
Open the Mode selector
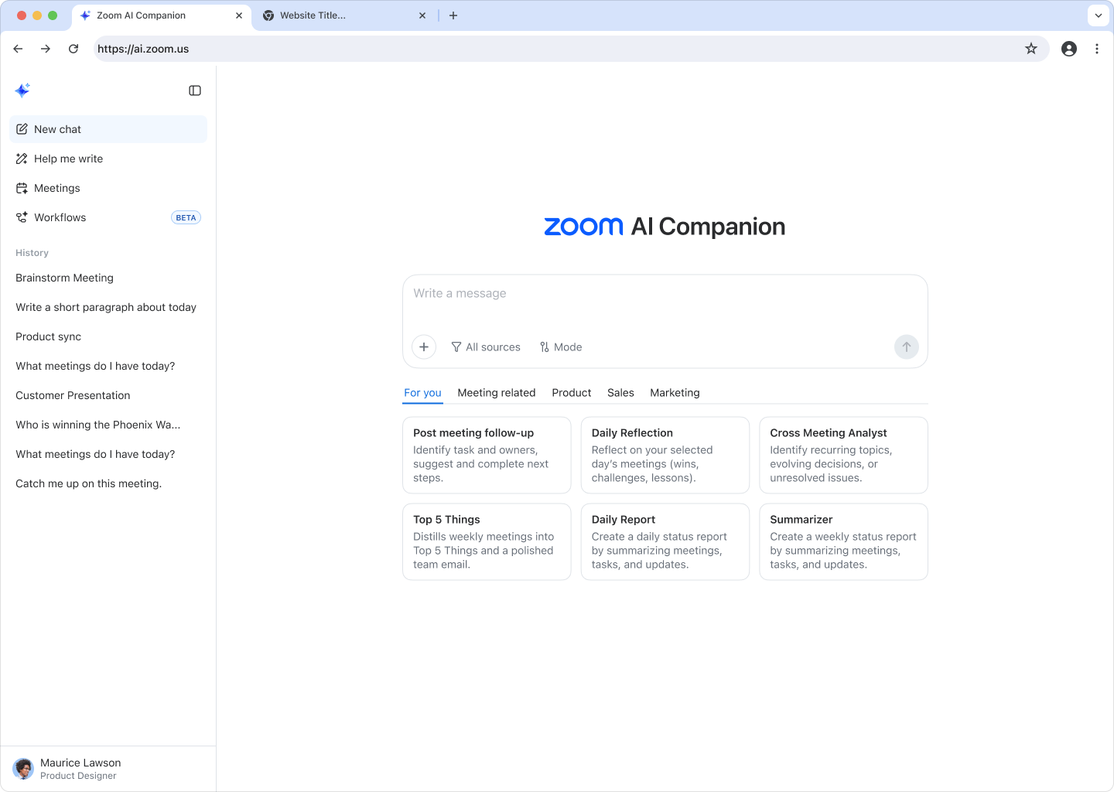pos(561,346)
